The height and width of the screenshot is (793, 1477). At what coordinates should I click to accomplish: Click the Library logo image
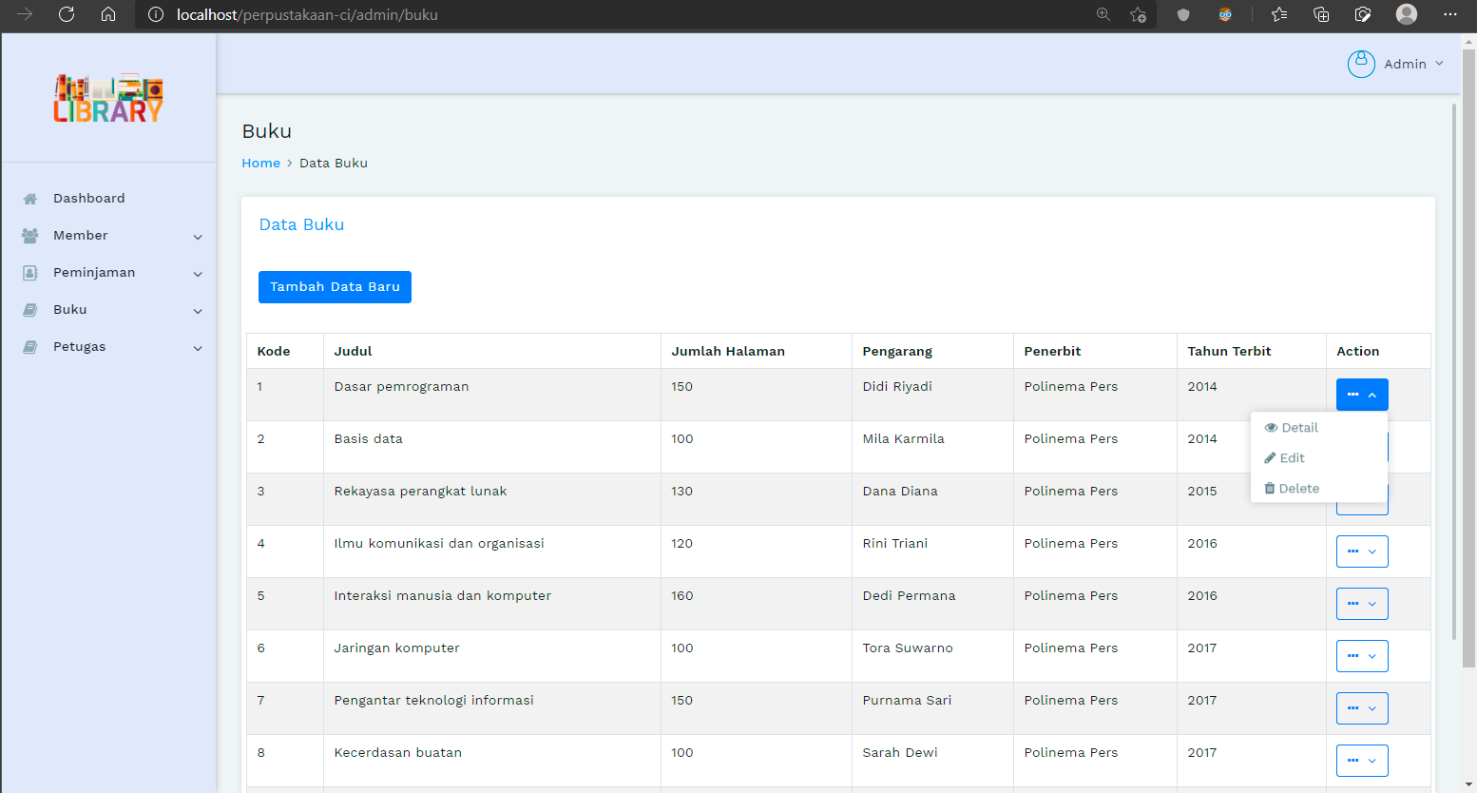[x=108, y=98]
